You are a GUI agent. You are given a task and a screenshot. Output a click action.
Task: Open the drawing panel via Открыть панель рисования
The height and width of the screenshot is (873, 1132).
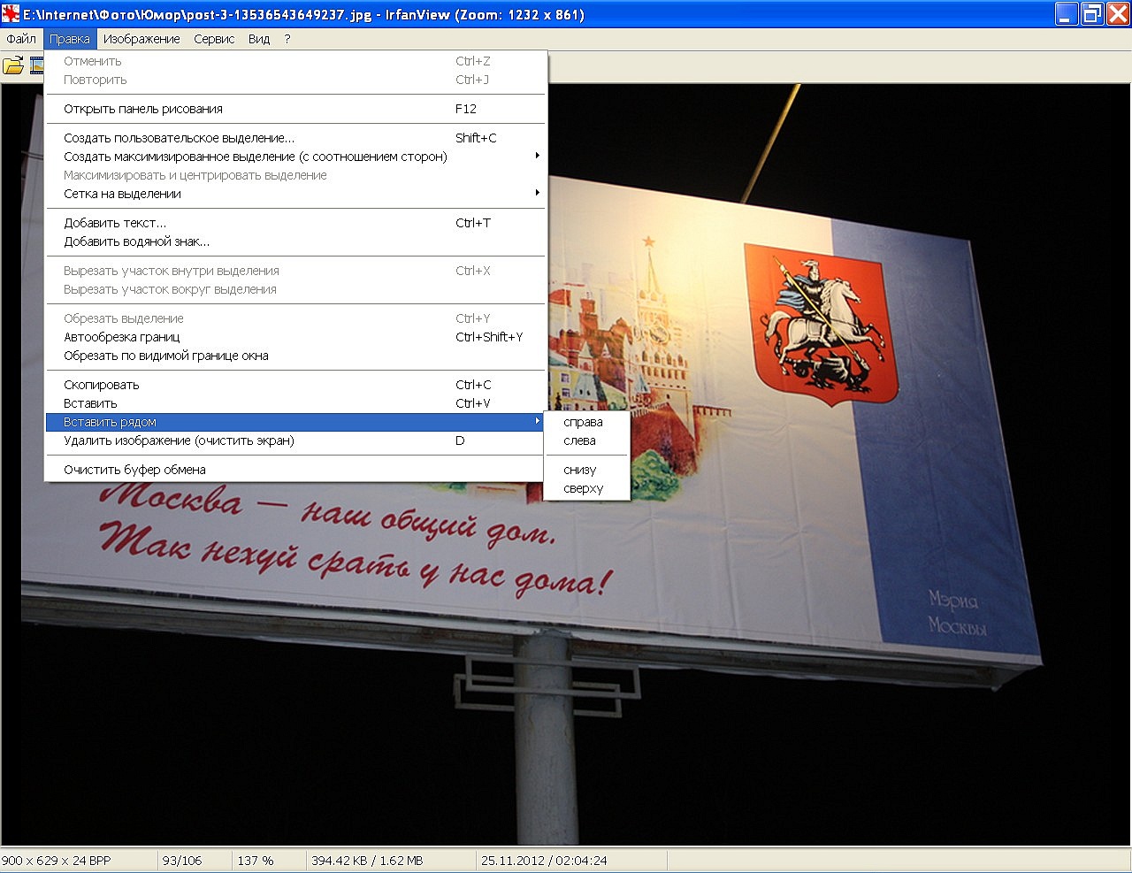pyautogui.click(x=143, y=109)
